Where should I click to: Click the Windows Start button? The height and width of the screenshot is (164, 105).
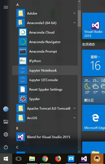click(x=6, y=159)
